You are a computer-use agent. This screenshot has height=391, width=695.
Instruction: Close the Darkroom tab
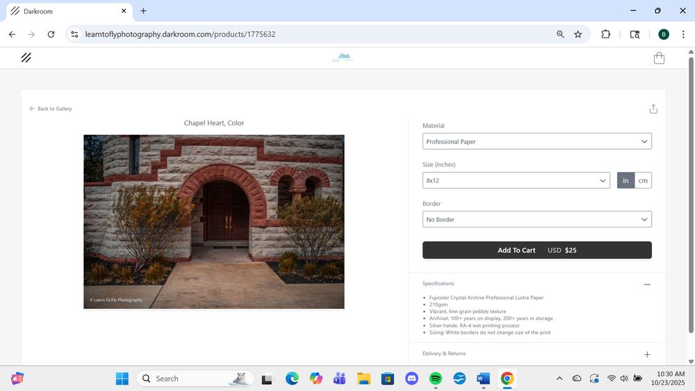click(124, 10)
